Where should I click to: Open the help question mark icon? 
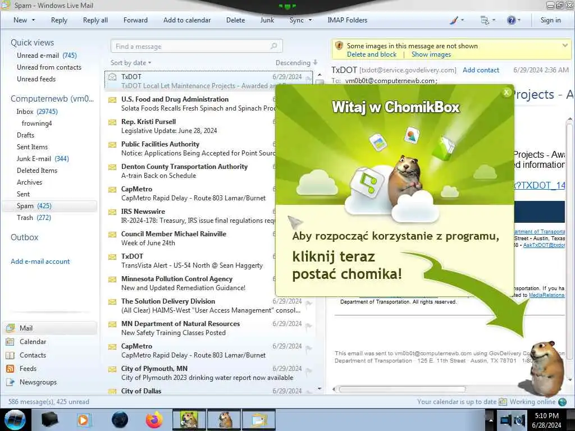point(511,20)
